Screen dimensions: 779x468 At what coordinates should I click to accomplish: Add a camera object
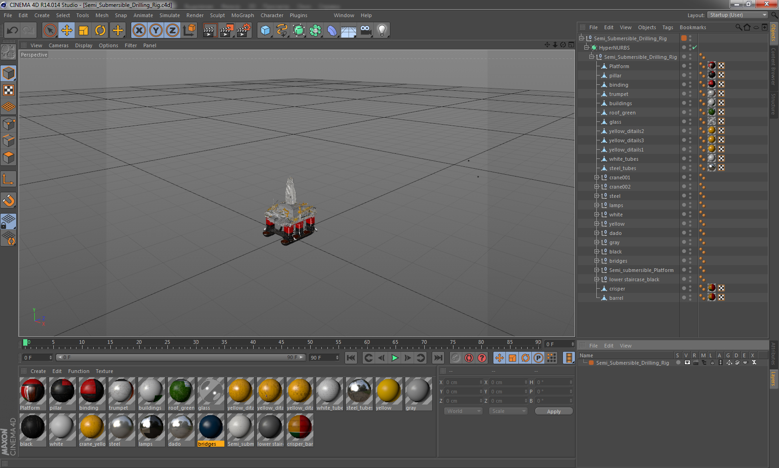coord(365,31)
